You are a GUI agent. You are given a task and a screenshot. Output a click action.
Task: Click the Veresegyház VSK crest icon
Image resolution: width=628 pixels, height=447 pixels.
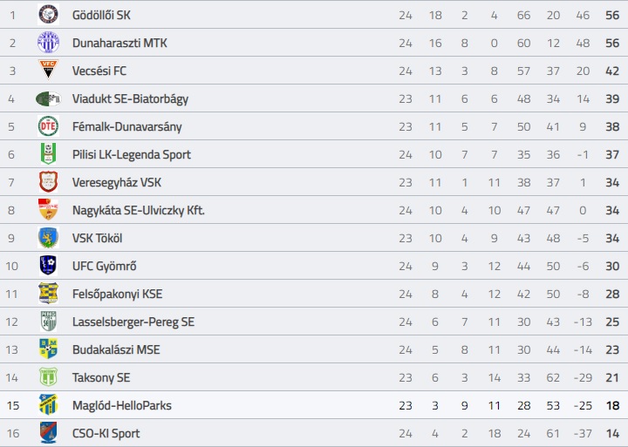tap(48, 182)
